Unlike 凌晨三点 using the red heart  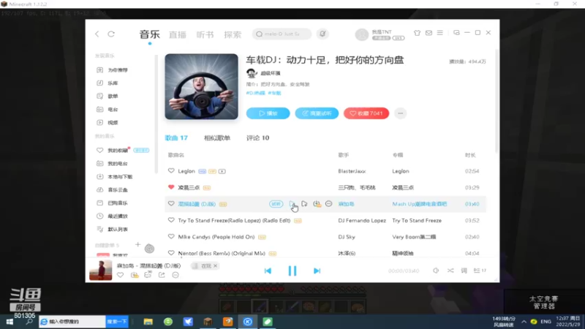pos(171,187)
